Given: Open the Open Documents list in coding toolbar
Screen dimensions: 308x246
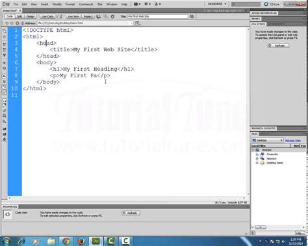Looking at the screenshot, I should (5, 31).
